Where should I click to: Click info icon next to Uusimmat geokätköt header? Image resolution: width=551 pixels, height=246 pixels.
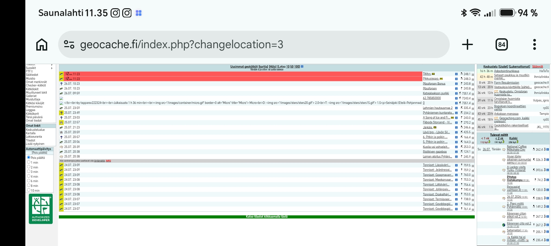(302, 67)
